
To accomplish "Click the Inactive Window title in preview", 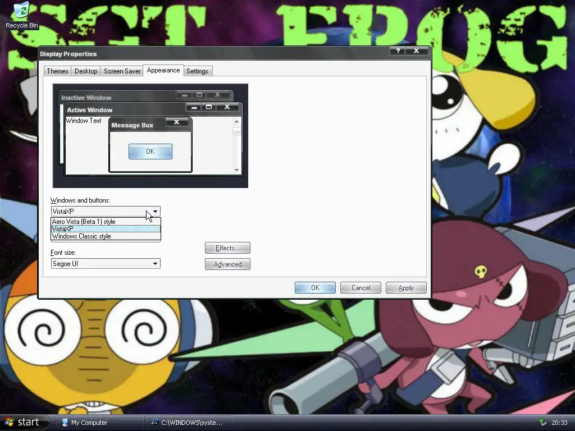I will tap(86, 98).
